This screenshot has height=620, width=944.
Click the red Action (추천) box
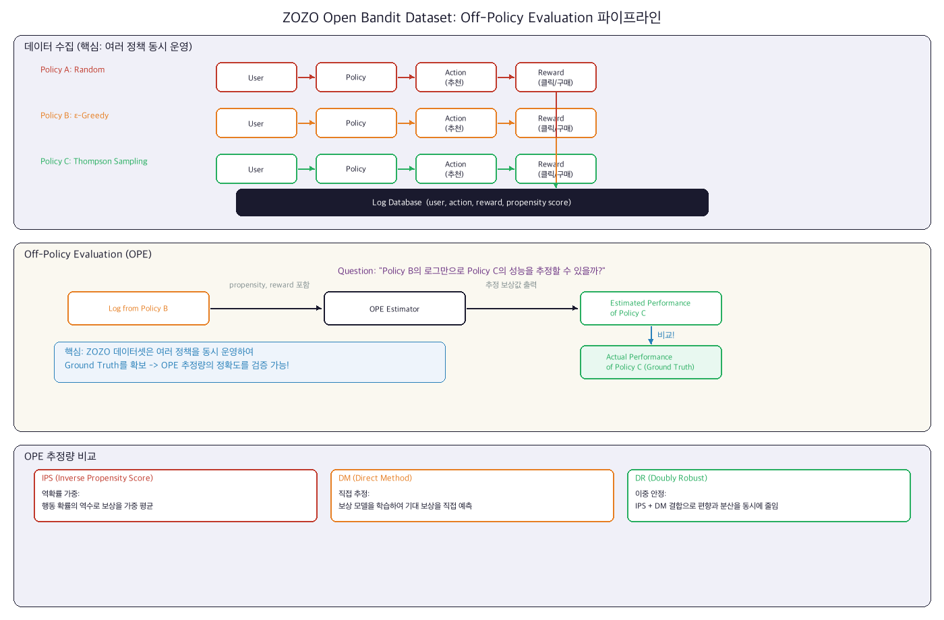tap(456, 77)
